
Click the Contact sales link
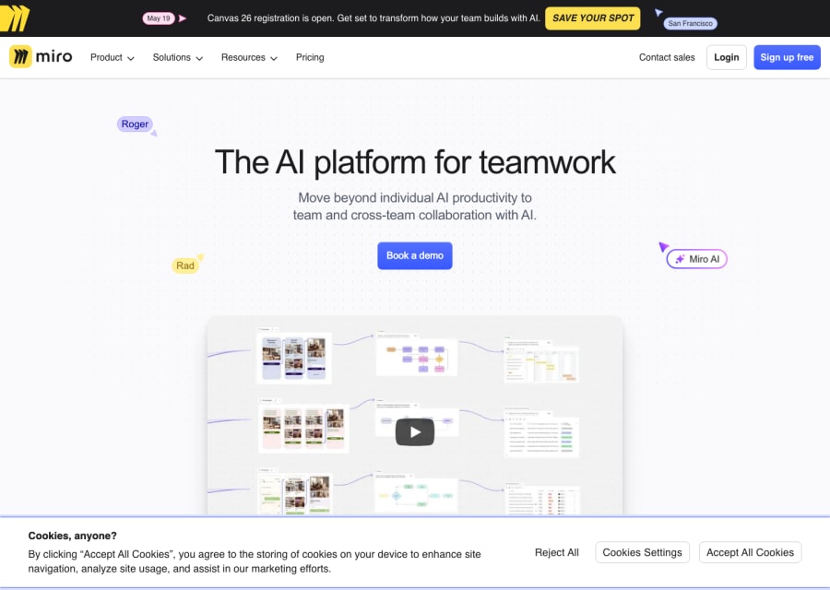[x=666, y=57]
